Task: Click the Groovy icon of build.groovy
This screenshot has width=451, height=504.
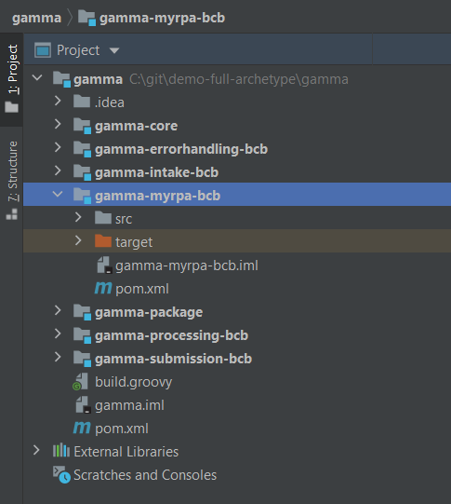Action: pyautogui.click(x=81, y=382)
